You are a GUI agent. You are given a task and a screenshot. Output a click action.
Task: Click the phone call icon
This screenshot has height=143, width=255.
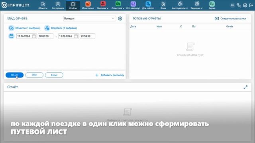[239, 5]
